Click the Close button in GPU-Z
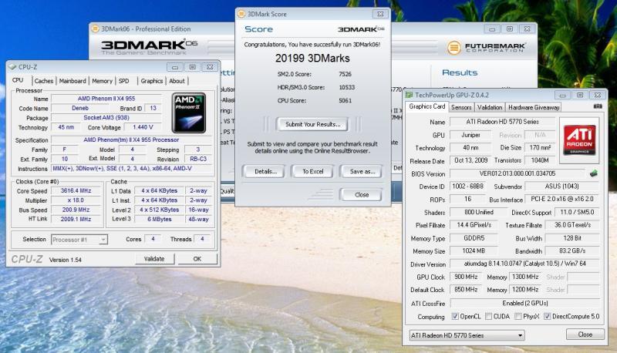This screenshot has width=617, height=353. click(x=585, y=335)
